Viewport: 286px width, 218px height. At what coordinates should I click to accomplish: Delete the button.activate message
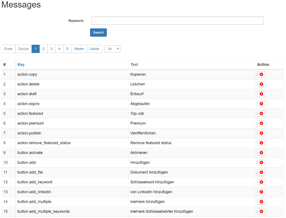(x=261, y=153)
